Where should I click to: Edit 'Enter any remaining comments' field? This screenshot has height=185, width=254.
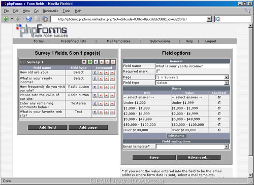[95, 104]
